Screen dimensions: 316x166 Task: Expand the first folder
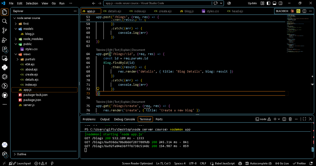pyautogui.click(x=16, y=24)
